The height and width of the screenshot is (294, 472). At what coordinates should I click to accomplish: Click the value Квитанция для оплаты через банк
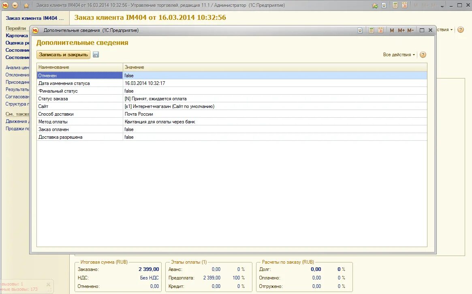click(160, 122)
